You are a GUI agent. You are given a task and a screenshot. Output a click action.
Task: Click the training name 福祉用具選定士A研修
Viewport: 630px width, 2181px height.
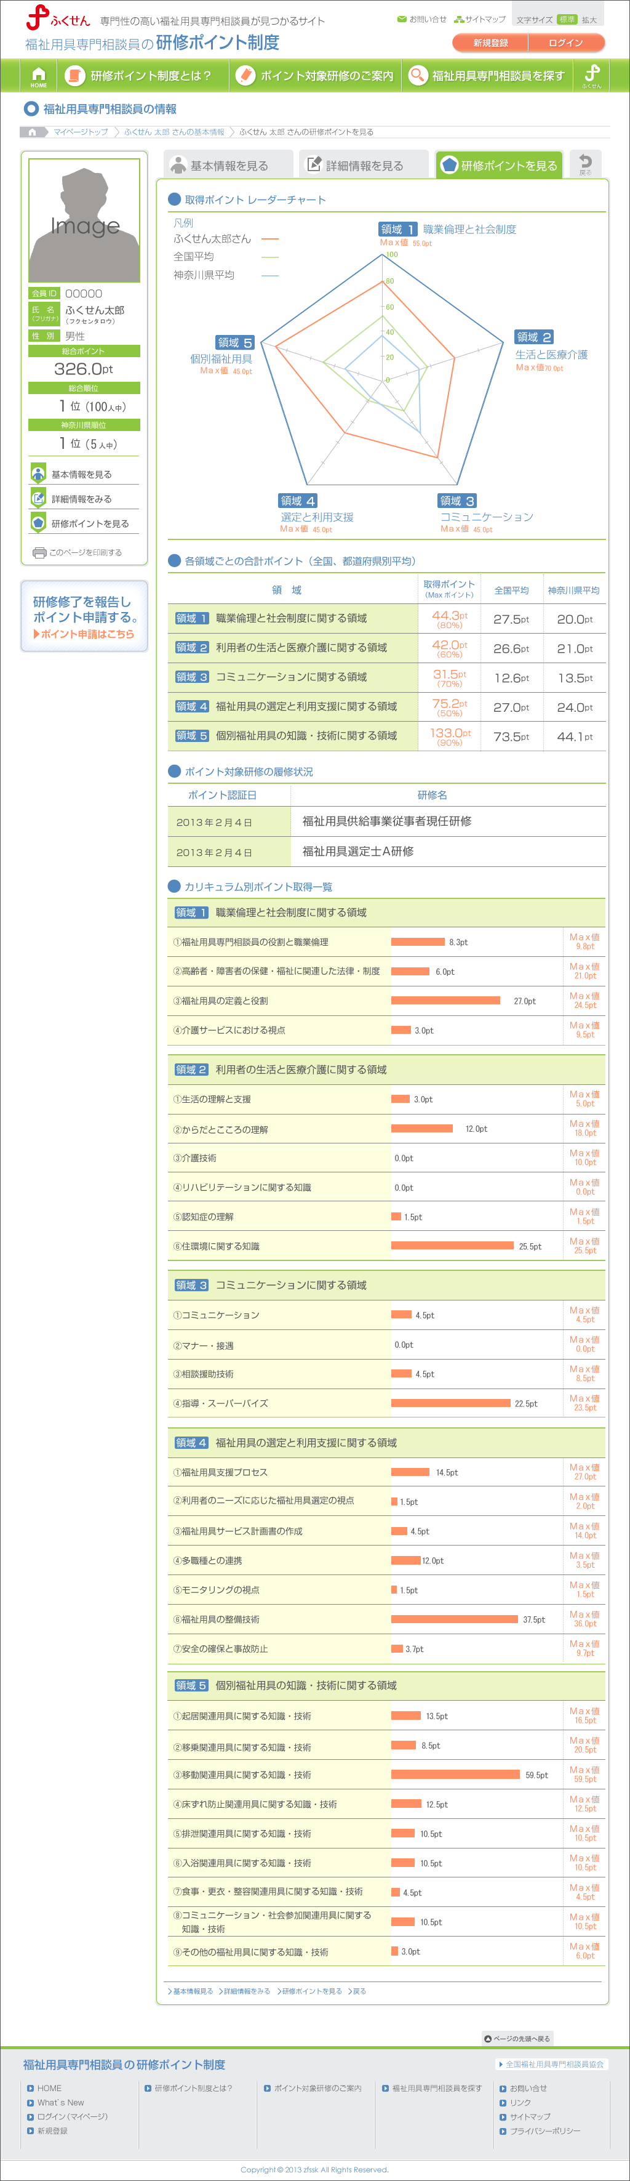357,852
